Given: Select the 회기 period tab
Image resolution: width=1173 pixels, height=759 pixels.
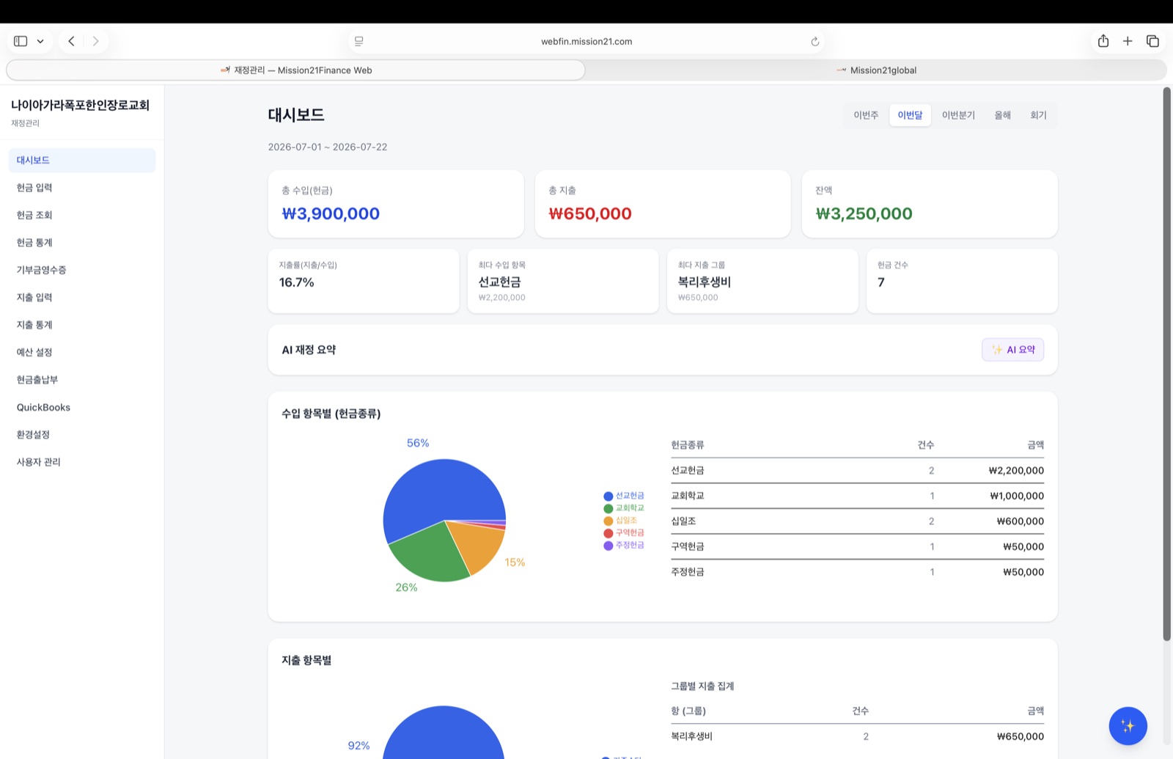Looking at the screenshot, I should tap(1038, 115).
